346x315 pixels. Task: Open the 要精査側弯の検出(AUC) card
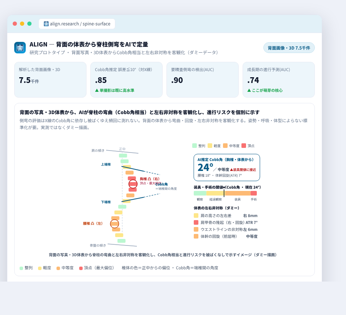tap(203, 80)
